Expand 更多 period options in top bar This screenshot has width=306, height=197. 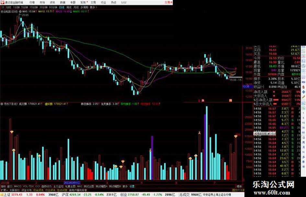[94, 7]
